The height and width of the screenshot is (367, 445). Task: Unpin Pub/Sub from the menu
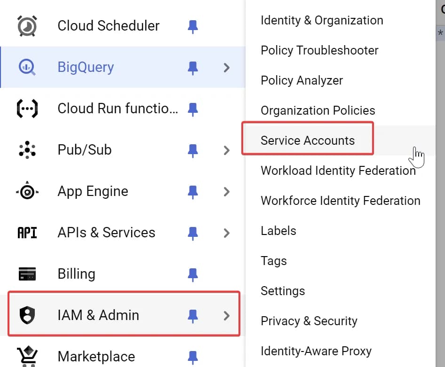[193, 150]
